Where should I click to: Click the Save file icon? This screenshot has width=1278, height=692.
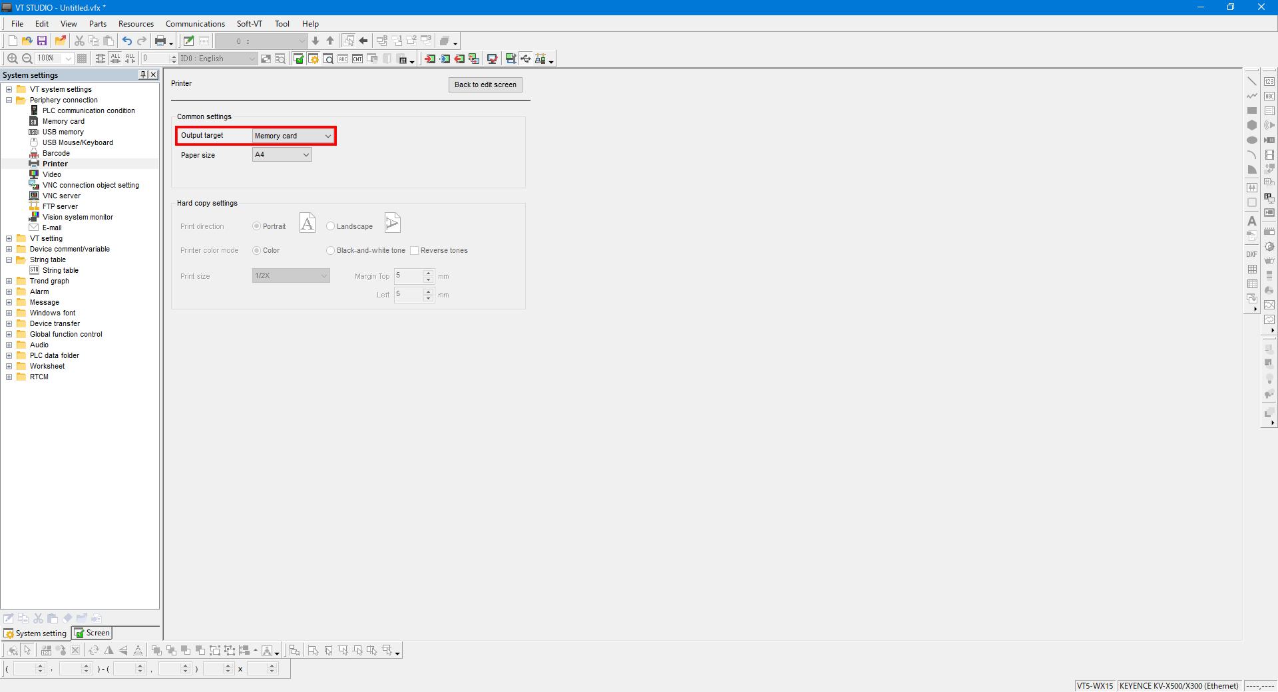42,41
